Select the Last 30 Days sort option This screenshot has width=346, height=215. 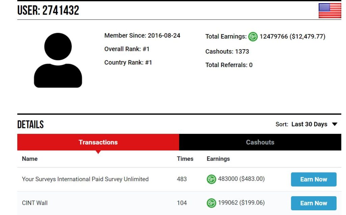(x=309, y=124)
